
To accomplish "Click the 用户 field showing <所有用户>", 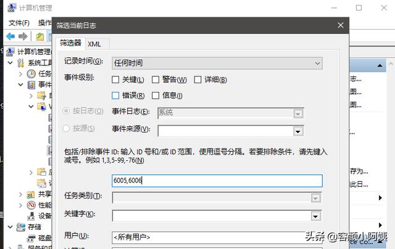I will click(x=217, y=237).
